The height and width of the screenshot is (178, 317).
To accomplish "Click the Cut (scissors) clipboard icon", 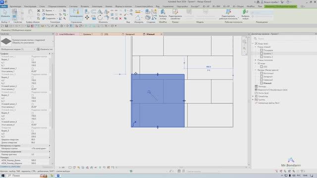I will (x=39, y=10).
